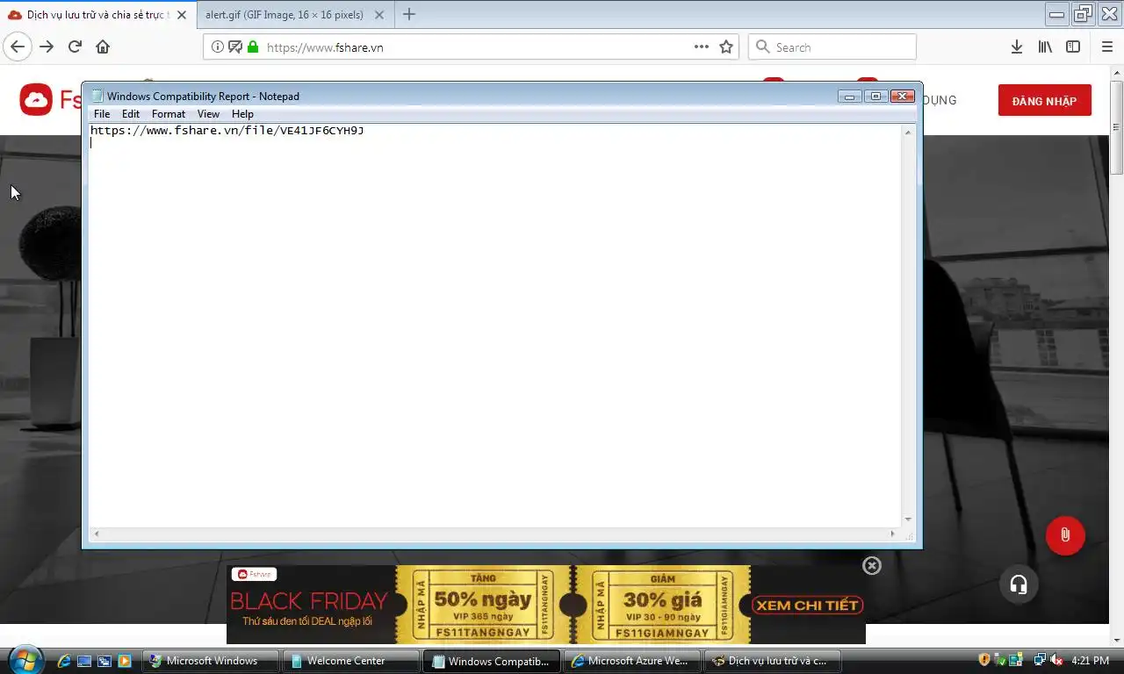
Task: Click the Show Desktop quick launch icon
Action: 84,661
